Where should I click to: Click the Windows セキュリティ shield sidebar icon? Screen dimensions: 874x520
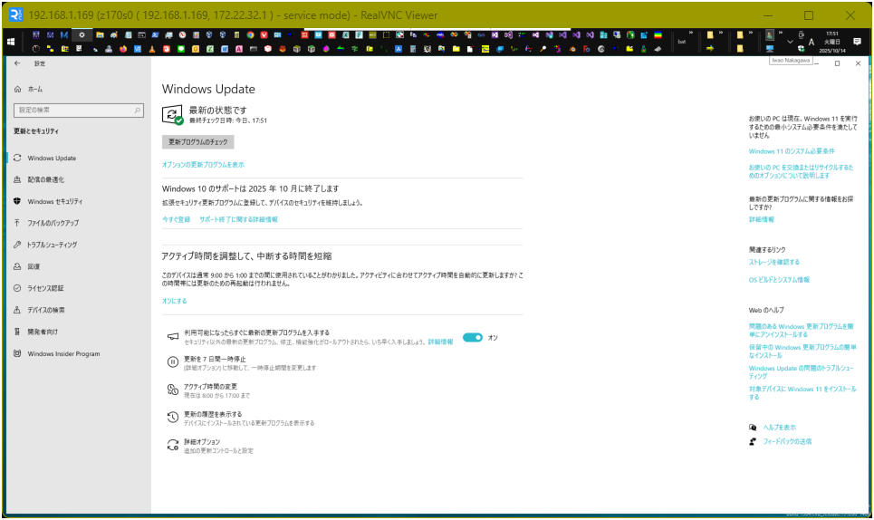(17, 201)
